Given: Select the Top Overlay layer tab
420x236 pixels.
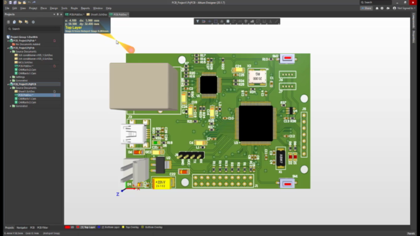Looking at the screenshot, I should (130, 227).
